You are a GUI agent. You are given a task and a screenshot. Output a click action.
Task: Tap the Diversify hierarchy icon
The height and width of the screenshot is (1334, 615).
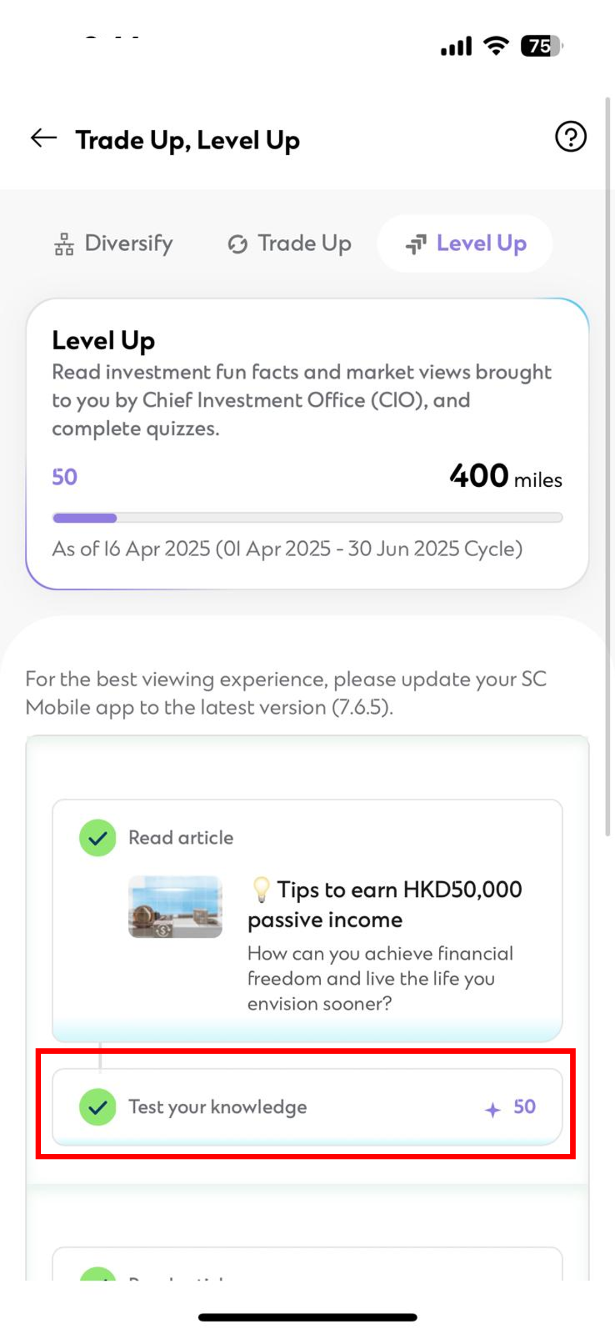pos(64,244)
